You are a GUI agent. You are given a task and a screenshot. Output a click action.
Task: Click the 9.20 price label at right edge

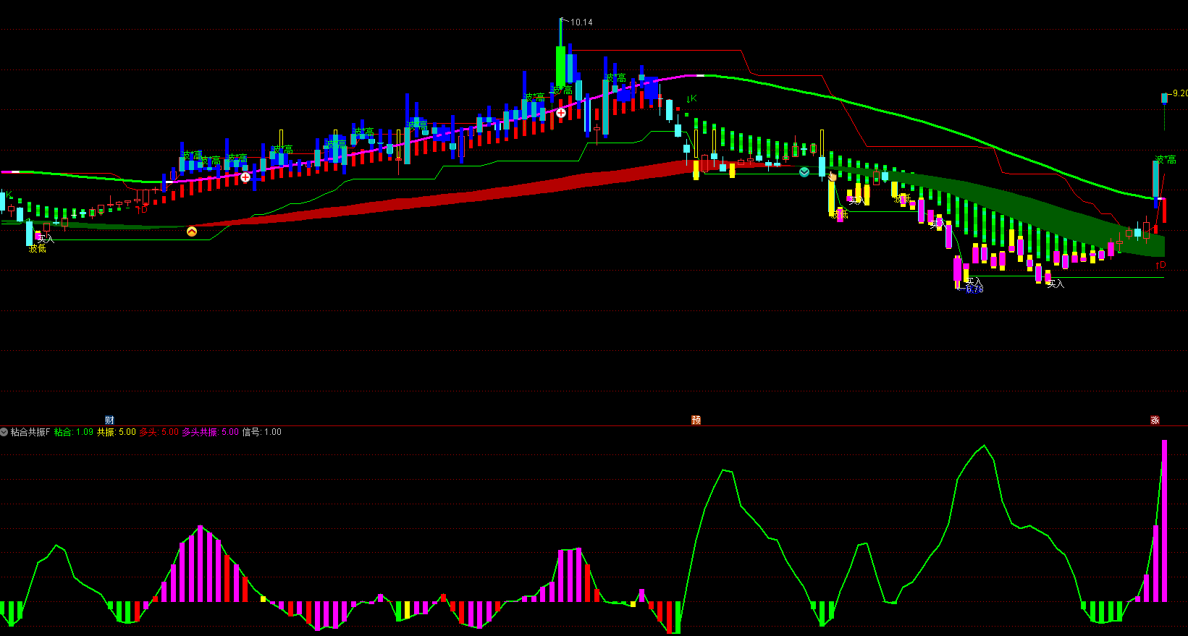(x=1179, y=93)
